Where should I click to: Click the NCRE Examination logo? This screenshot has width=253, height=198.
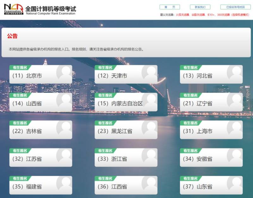(14, 9)
